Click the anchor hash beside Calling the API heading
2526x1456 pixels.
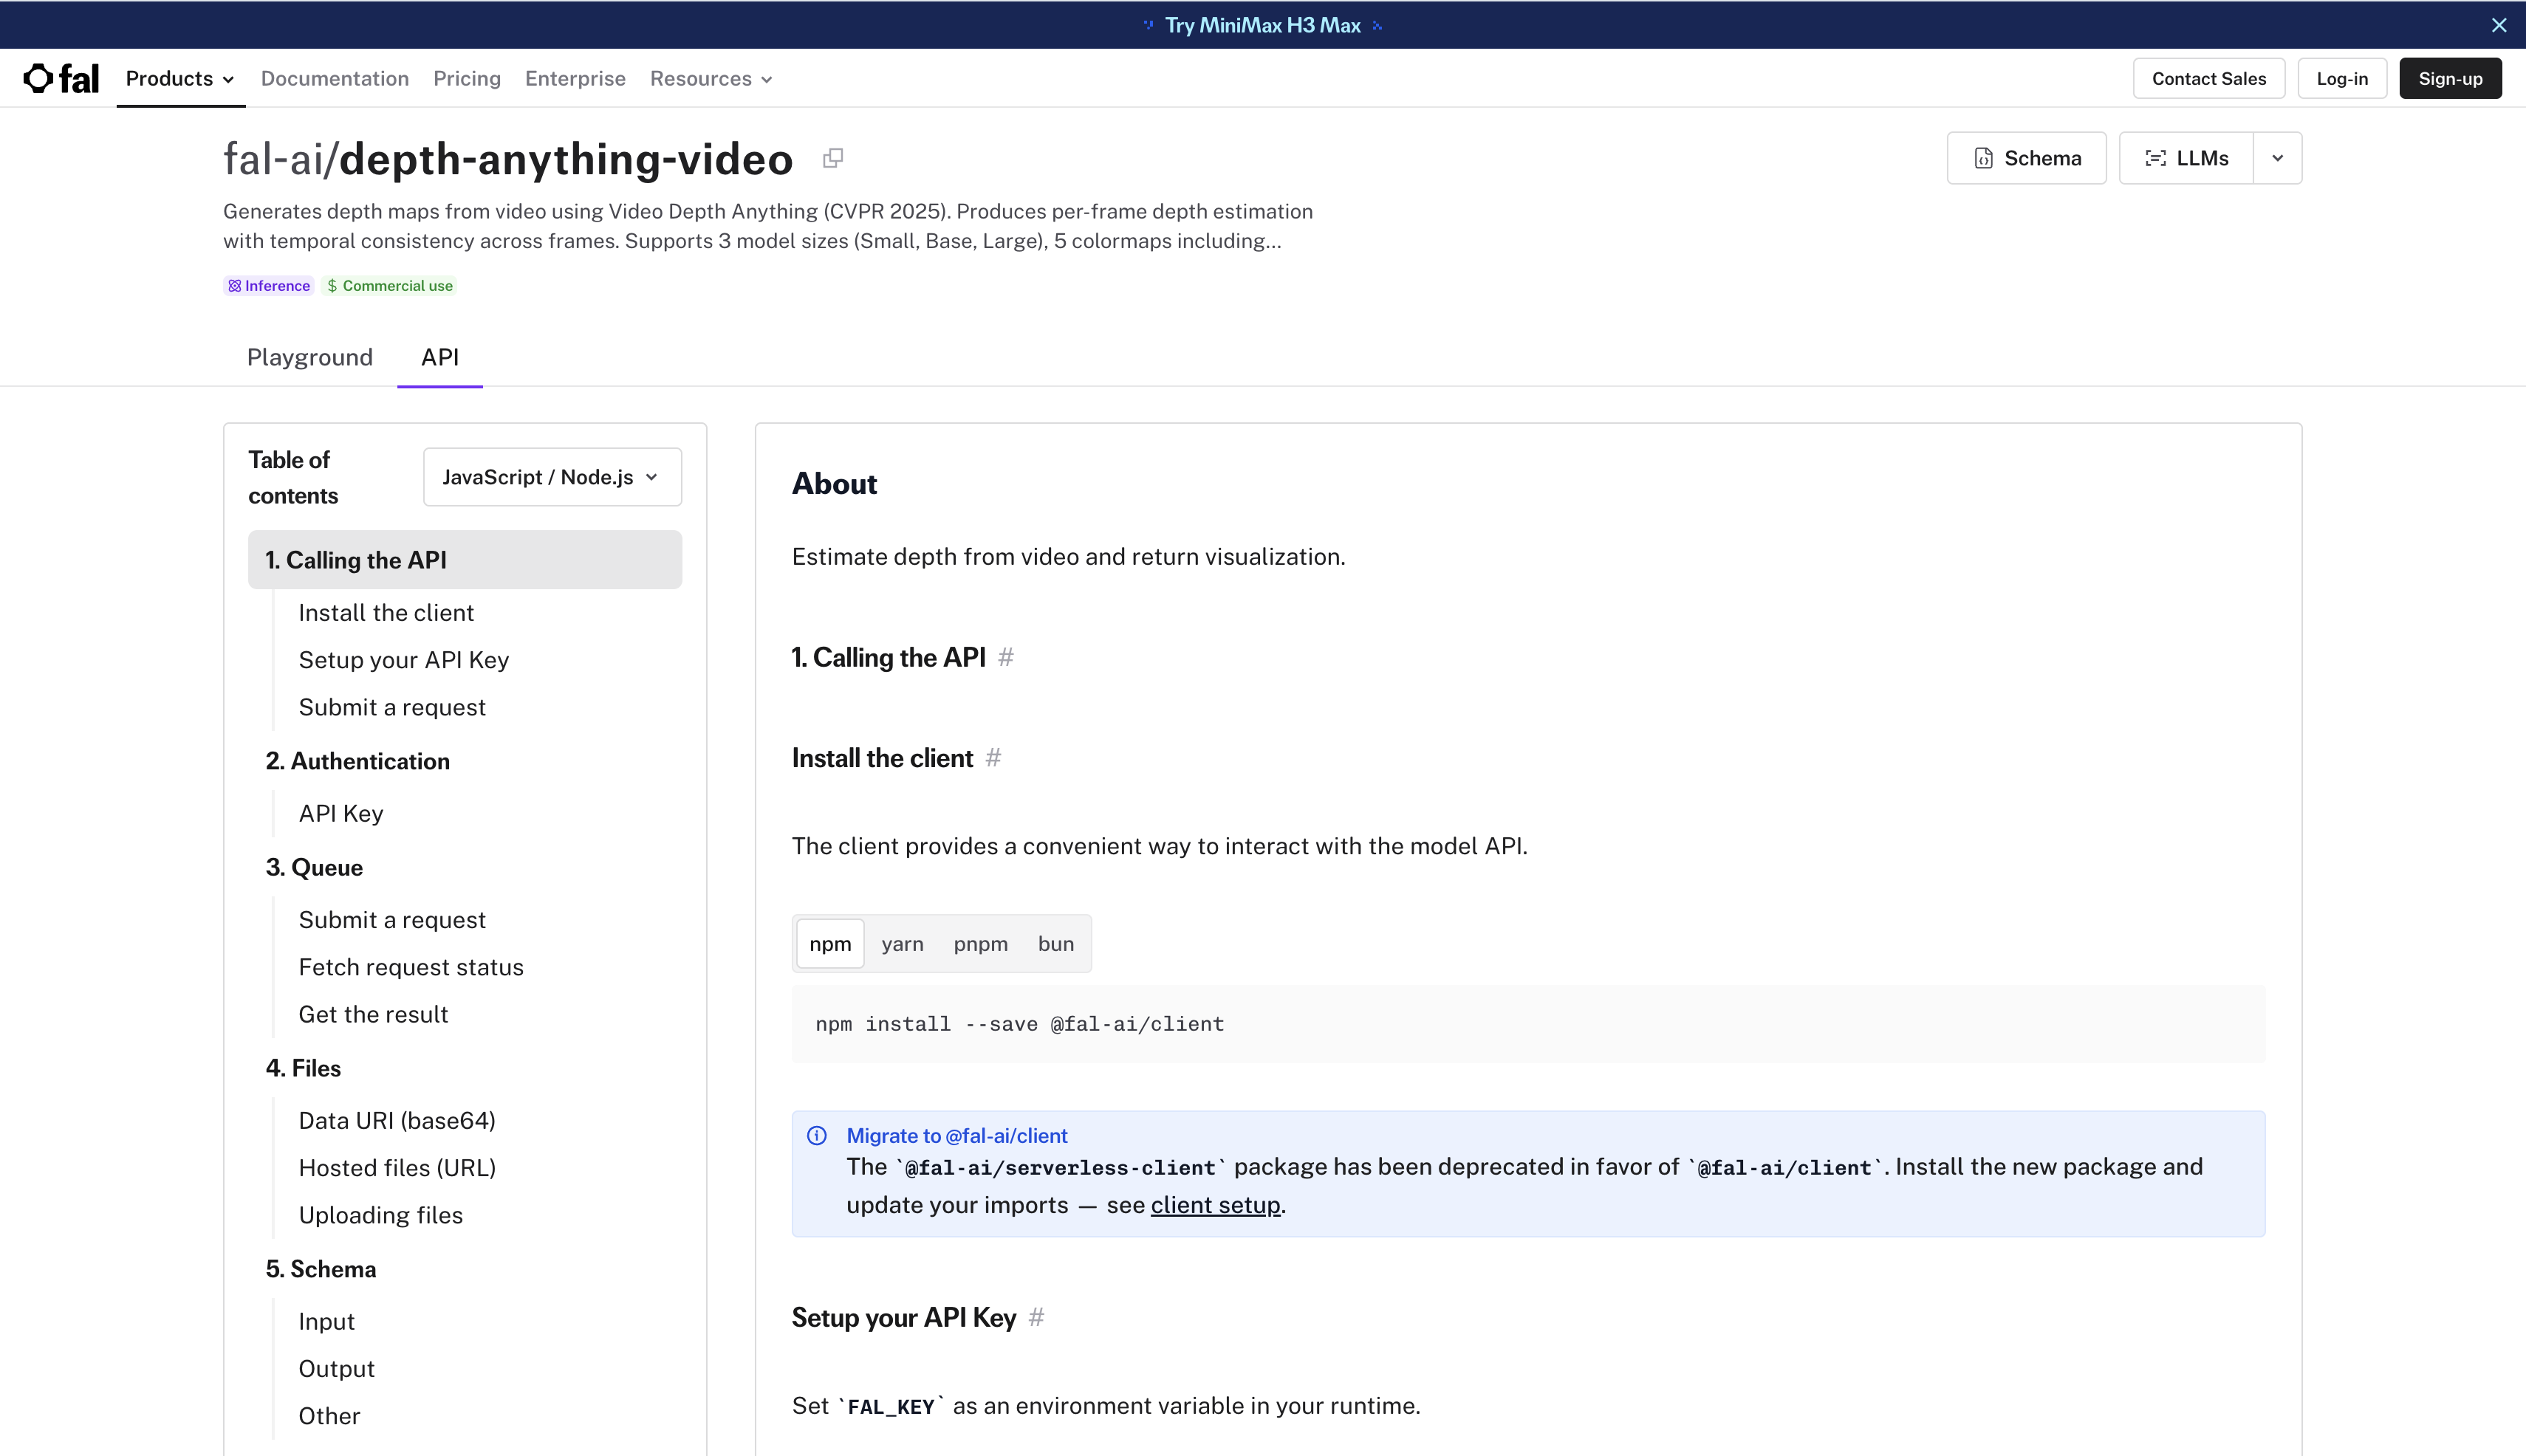click(1007, 657)
